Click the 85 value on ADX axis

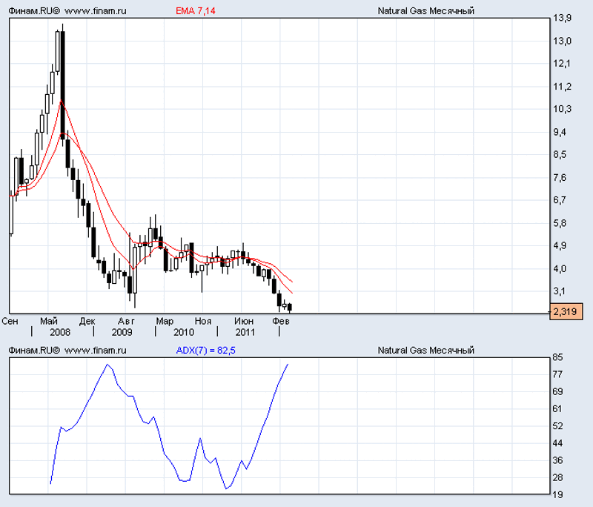(558, 357)
